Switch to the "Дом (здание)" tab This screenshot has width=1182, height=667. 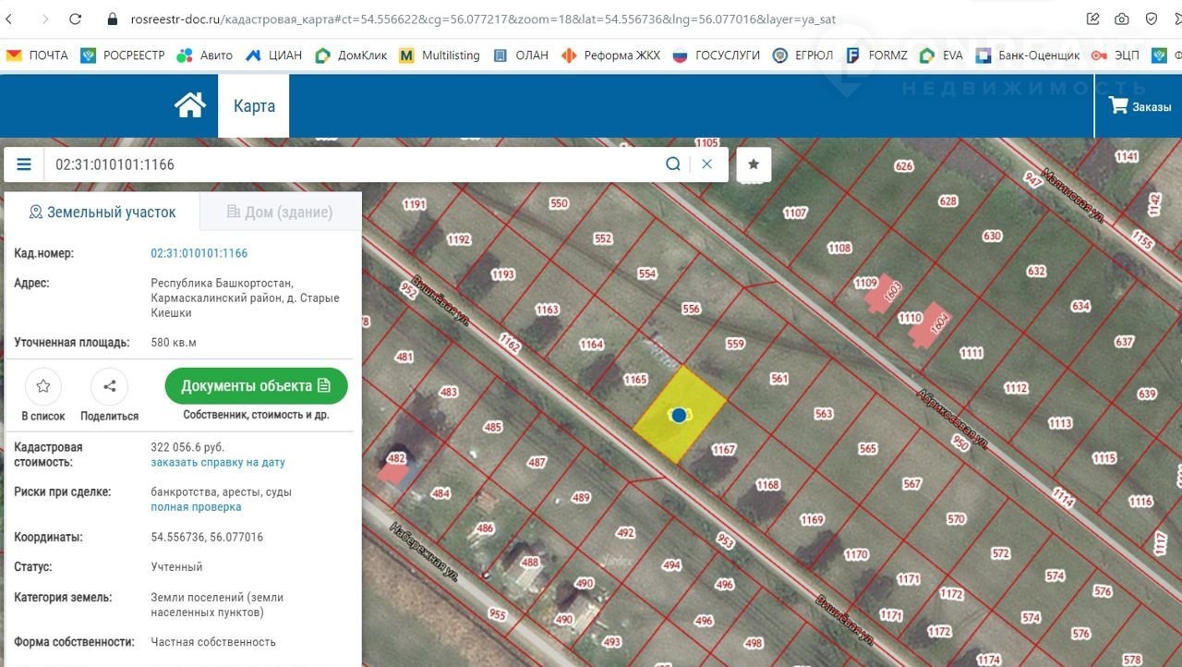tap(280, 212)
